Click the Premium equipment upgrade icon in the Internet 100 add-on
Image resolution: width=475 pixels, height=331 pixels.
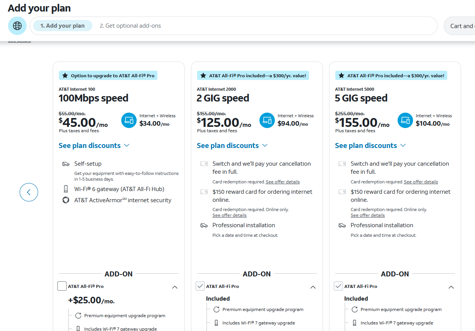[x=78, y=316]
